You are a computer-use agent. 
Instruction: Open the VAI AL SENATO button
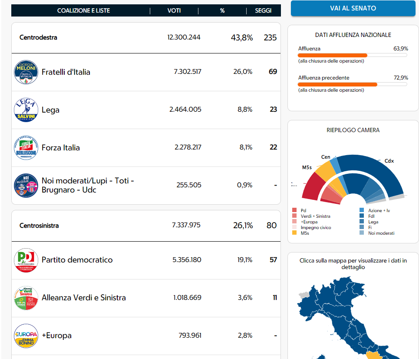pos(353,8)
